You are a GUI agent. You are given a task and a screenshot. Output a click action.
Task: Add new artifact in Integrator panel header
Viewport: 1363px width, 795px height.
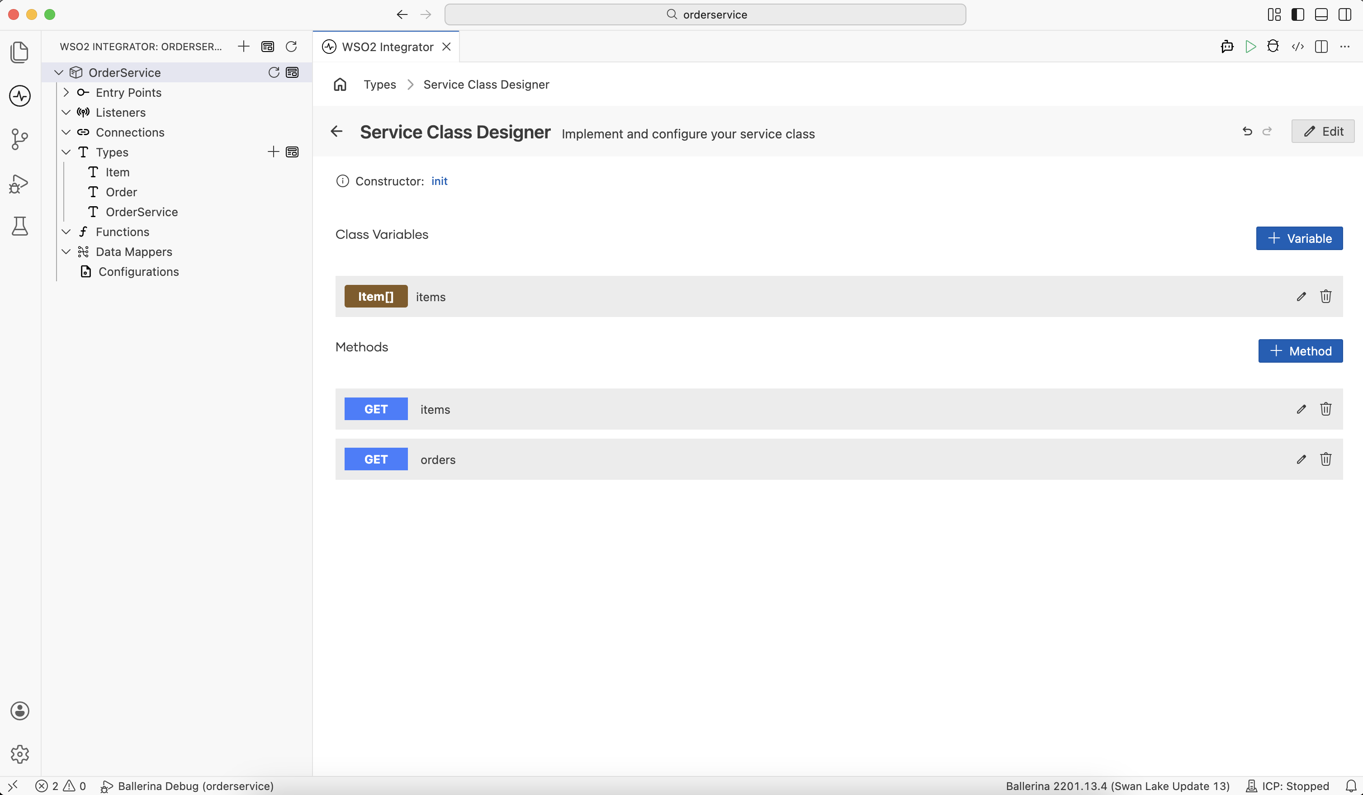(244, 47)
